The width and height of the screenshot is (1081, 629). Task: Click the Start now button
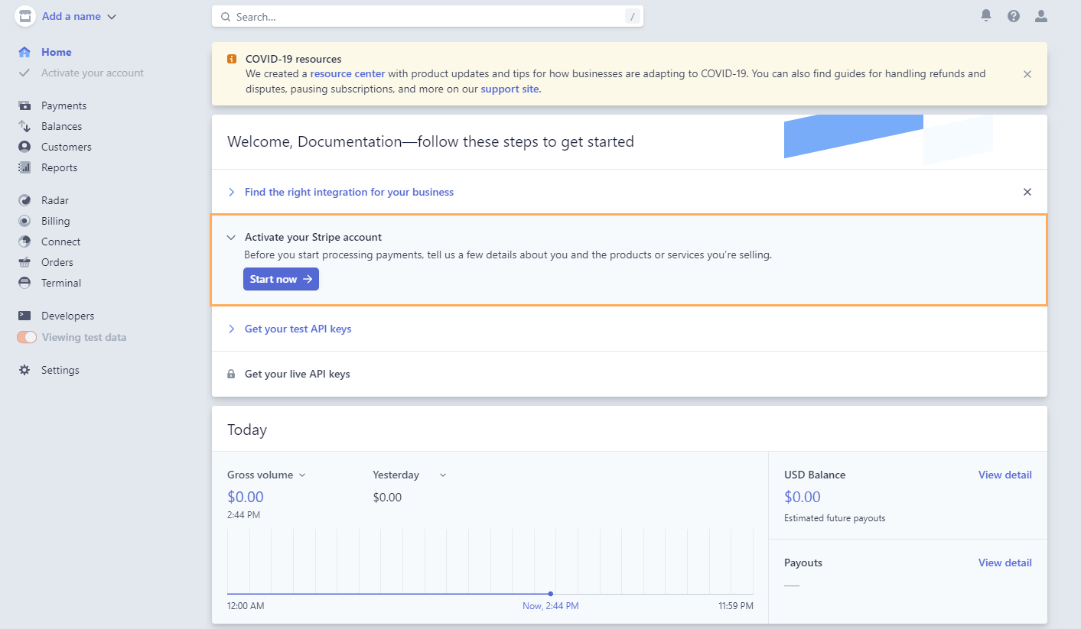pyautogui.click(x=281, y=279)
